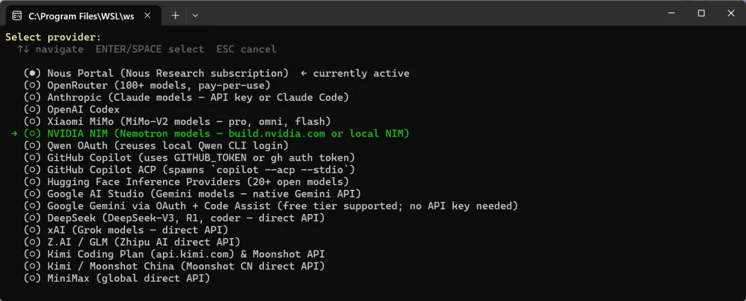Close the WSL terminal tab
Screen dimensions: 746x301
(x=151, y=15)
